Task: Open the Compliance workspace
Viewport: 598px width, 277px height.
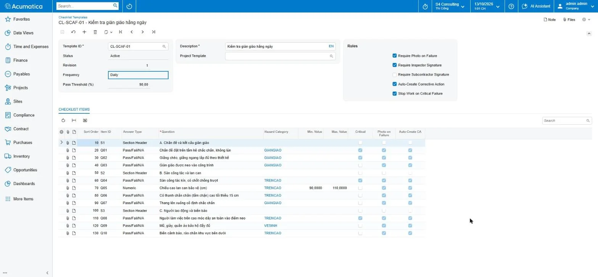Action: click(x=24, y=115)
